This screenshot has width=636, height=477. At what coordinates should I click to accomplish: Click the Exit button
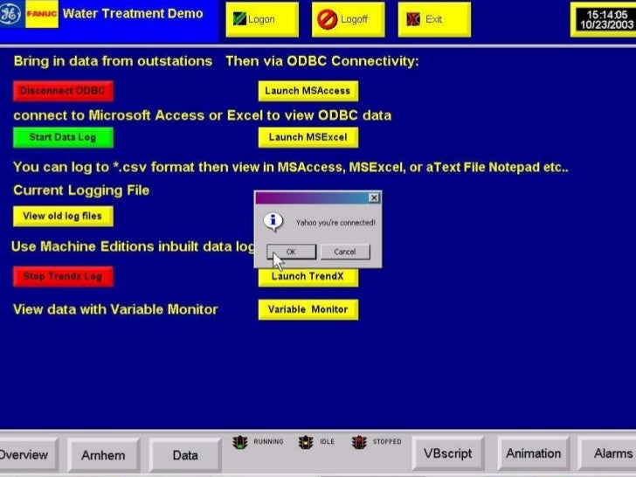434,19
